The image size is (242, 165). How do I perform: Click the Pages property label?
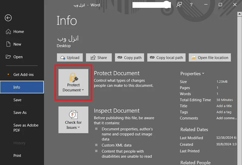(x=185, y=88)
